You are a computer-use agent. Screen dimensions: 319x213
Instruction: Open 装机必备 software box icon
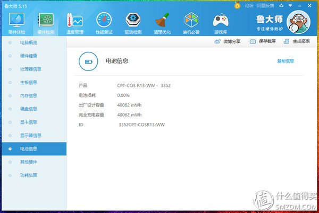tap(191, 20)
